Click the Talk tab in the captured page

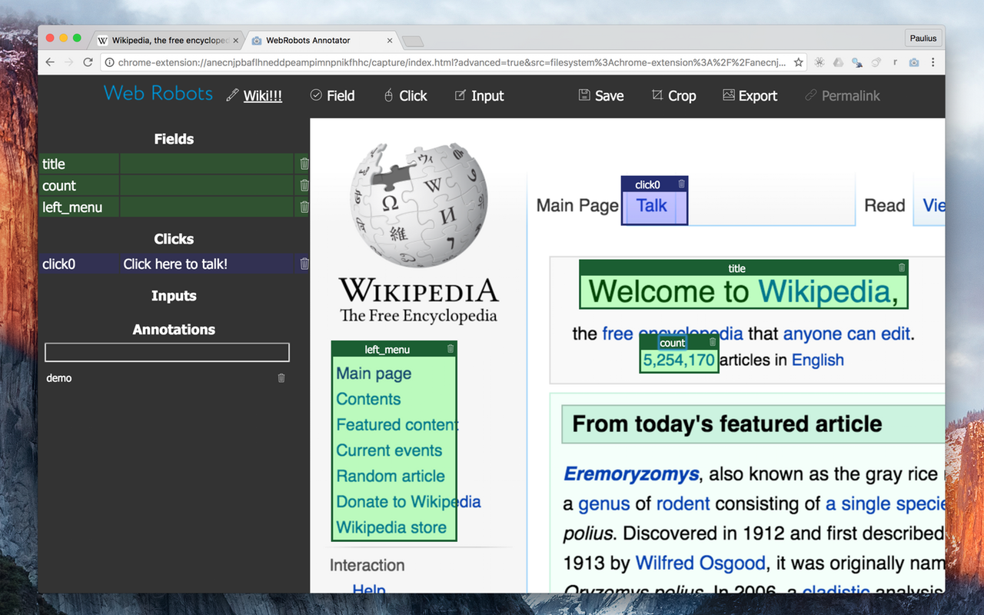(x=652, y=205)
